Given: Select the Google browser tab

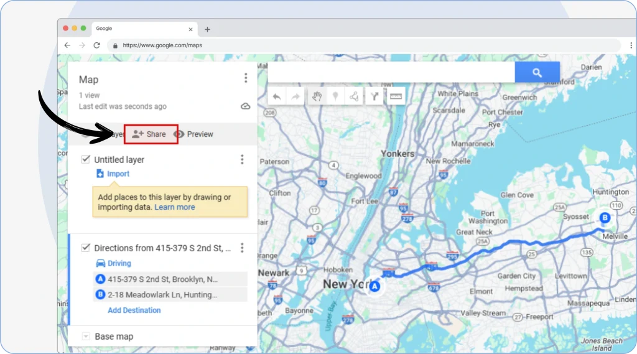Looking at the screenshot, I should (x=144, y=29).
